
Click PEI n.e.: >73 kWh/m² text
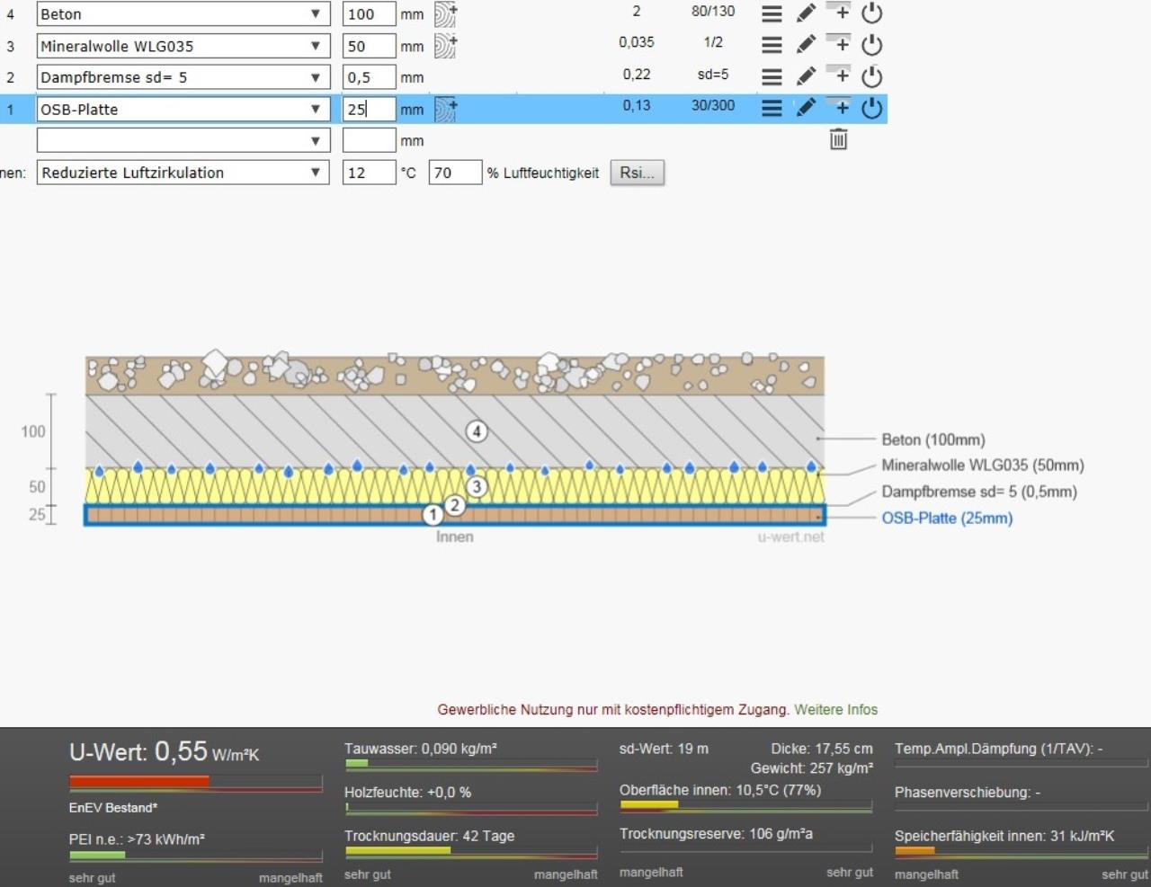(x=137, y=839)
